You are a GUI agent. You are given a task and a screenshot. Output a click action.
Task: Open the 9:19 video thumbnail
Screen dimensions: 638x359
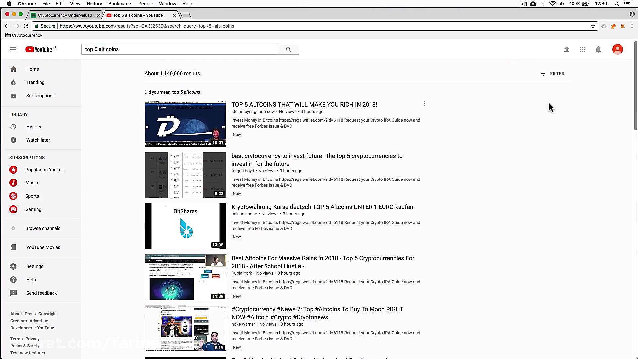pos(185,328)
